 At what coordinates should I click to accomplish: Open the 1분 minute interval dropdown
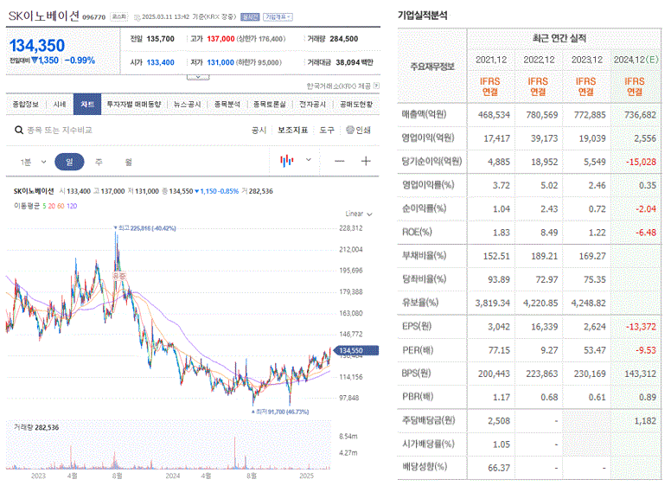point(34,163)
